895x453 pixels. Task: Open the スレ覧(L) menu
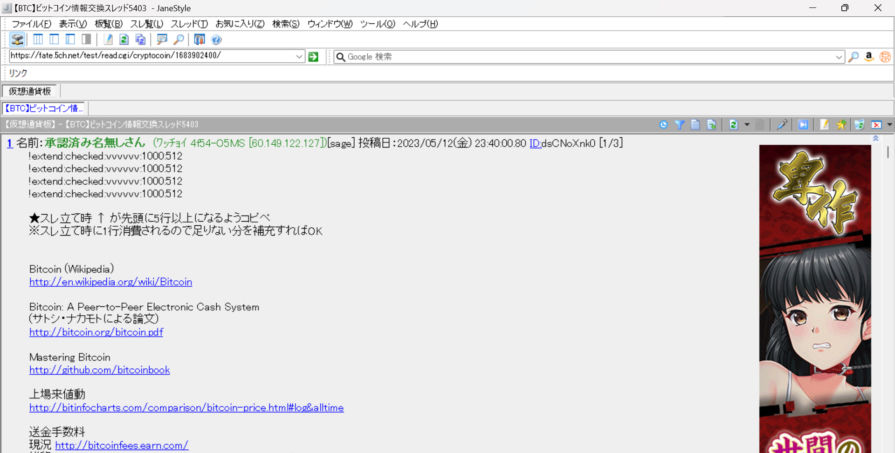[x=146, y=24]
